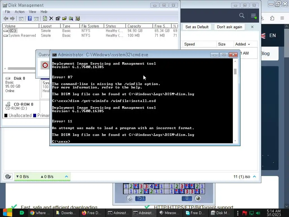Click the red flag tray icon
The height and width of the screenshot is (217, 289).
(x=245, y=213)
